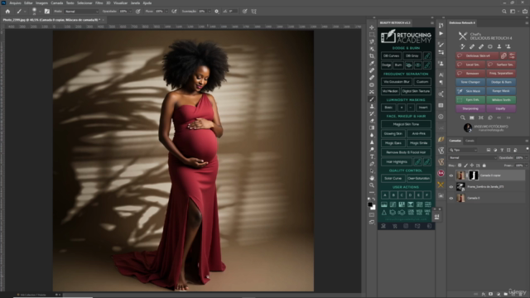
Task: Select the Brush tool in the toolbar
Action: click(372, 99)
